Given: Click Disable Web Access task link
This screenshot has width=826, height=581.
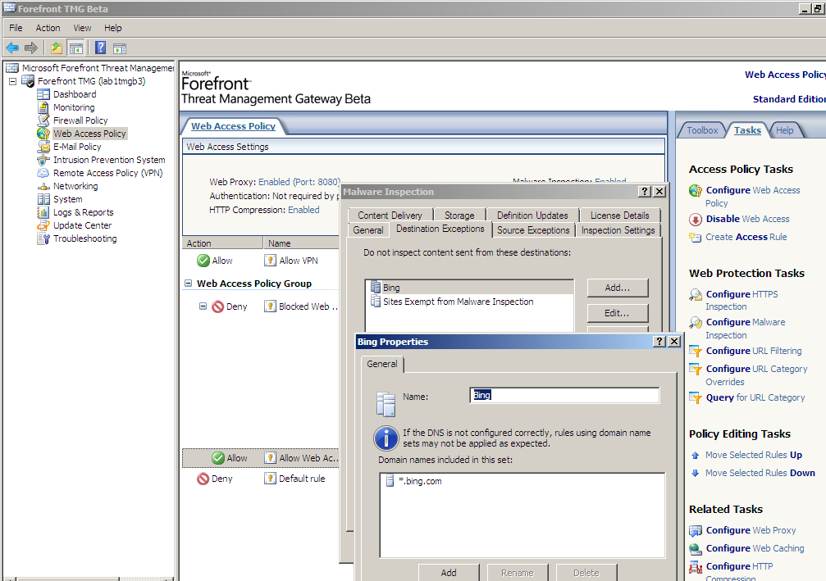Looking at the screenshot, I should 747,219.
